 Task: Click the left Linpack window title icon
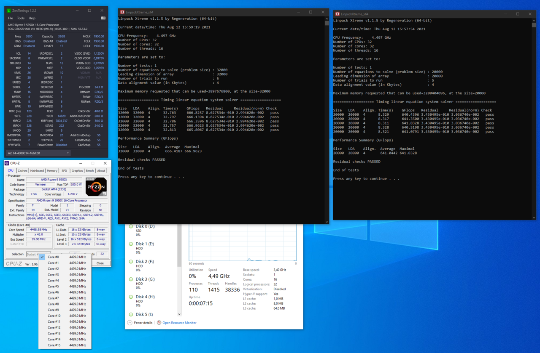pyautogui.click(x=122, y=13)
